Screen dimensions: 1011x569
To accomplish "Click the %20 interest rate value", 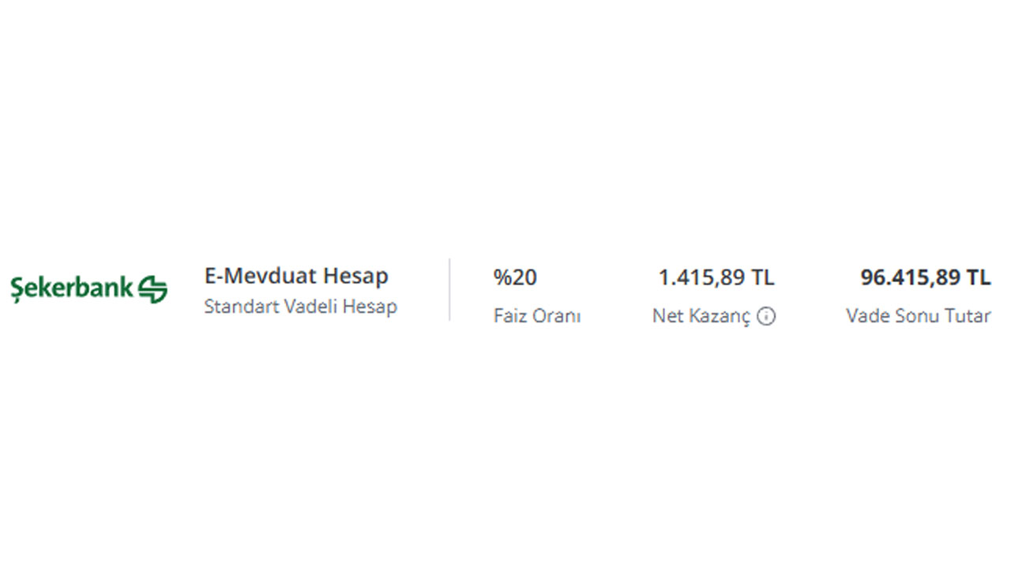I will pos(515,277).
